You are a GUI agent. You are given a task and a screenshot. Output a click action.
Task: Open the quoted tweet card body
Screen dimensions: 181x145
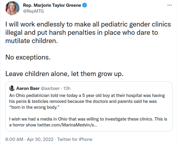tap(89, 106)
